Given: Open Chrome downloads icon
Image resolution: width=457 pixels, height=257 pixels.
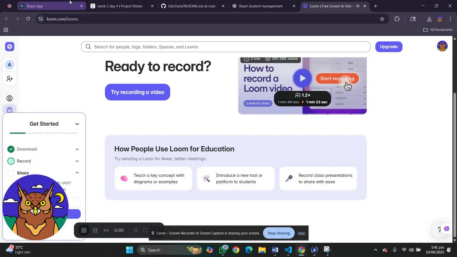Looking at the screenshot, I should click(x=429, y=19).
